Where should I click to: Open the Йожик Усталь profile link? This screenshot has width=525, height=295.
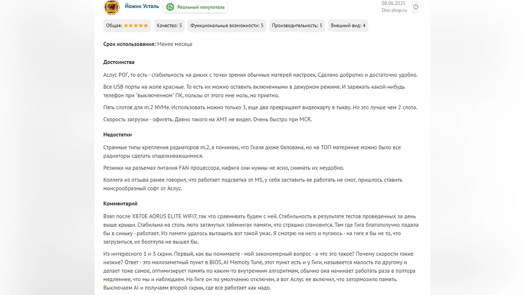point(142,7)
